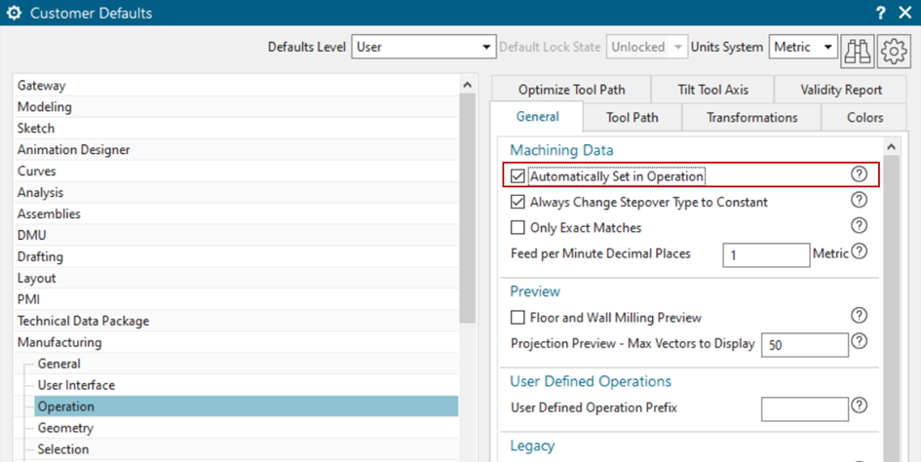Enable Only Exact Matches checkbox
Viewport: 921px width, 462px height.
[518, 228]
